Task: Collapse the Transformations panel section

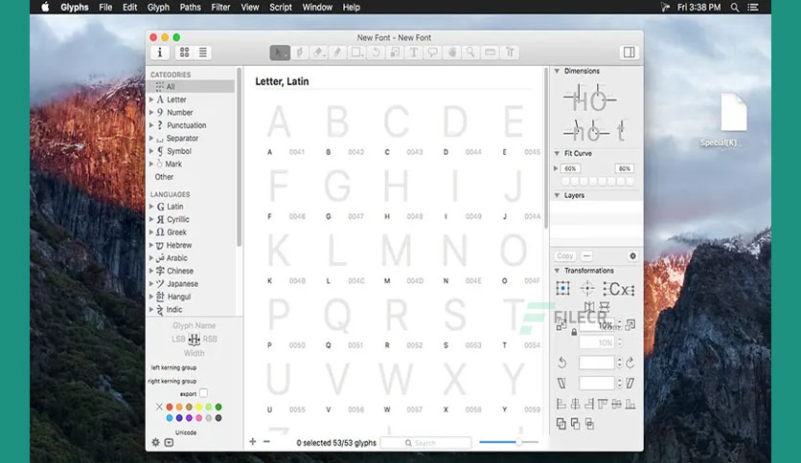Action: coord(558,271)
